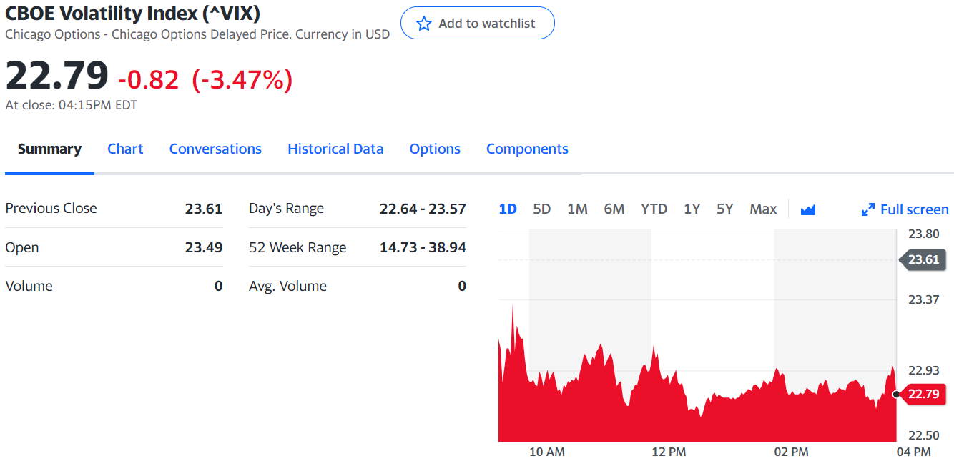Switch chart type via the area chart icon

[808, 209]
